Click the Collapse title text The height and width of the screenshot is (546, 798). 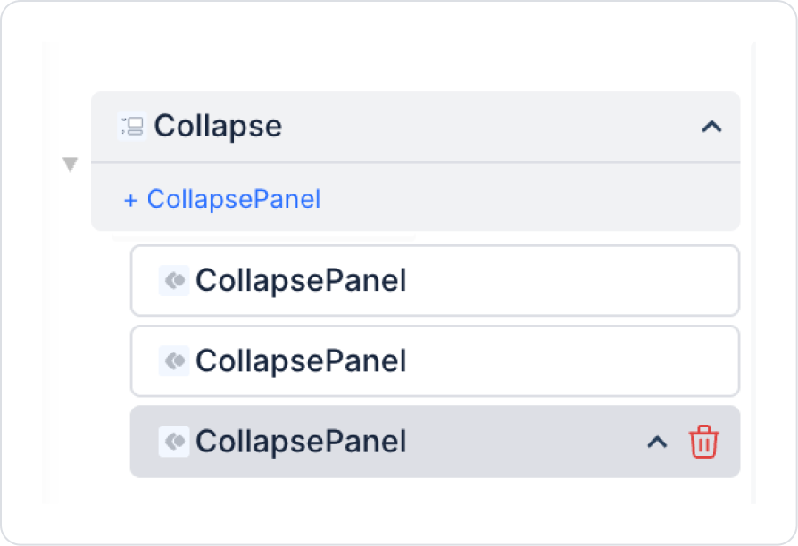(218, 127)
